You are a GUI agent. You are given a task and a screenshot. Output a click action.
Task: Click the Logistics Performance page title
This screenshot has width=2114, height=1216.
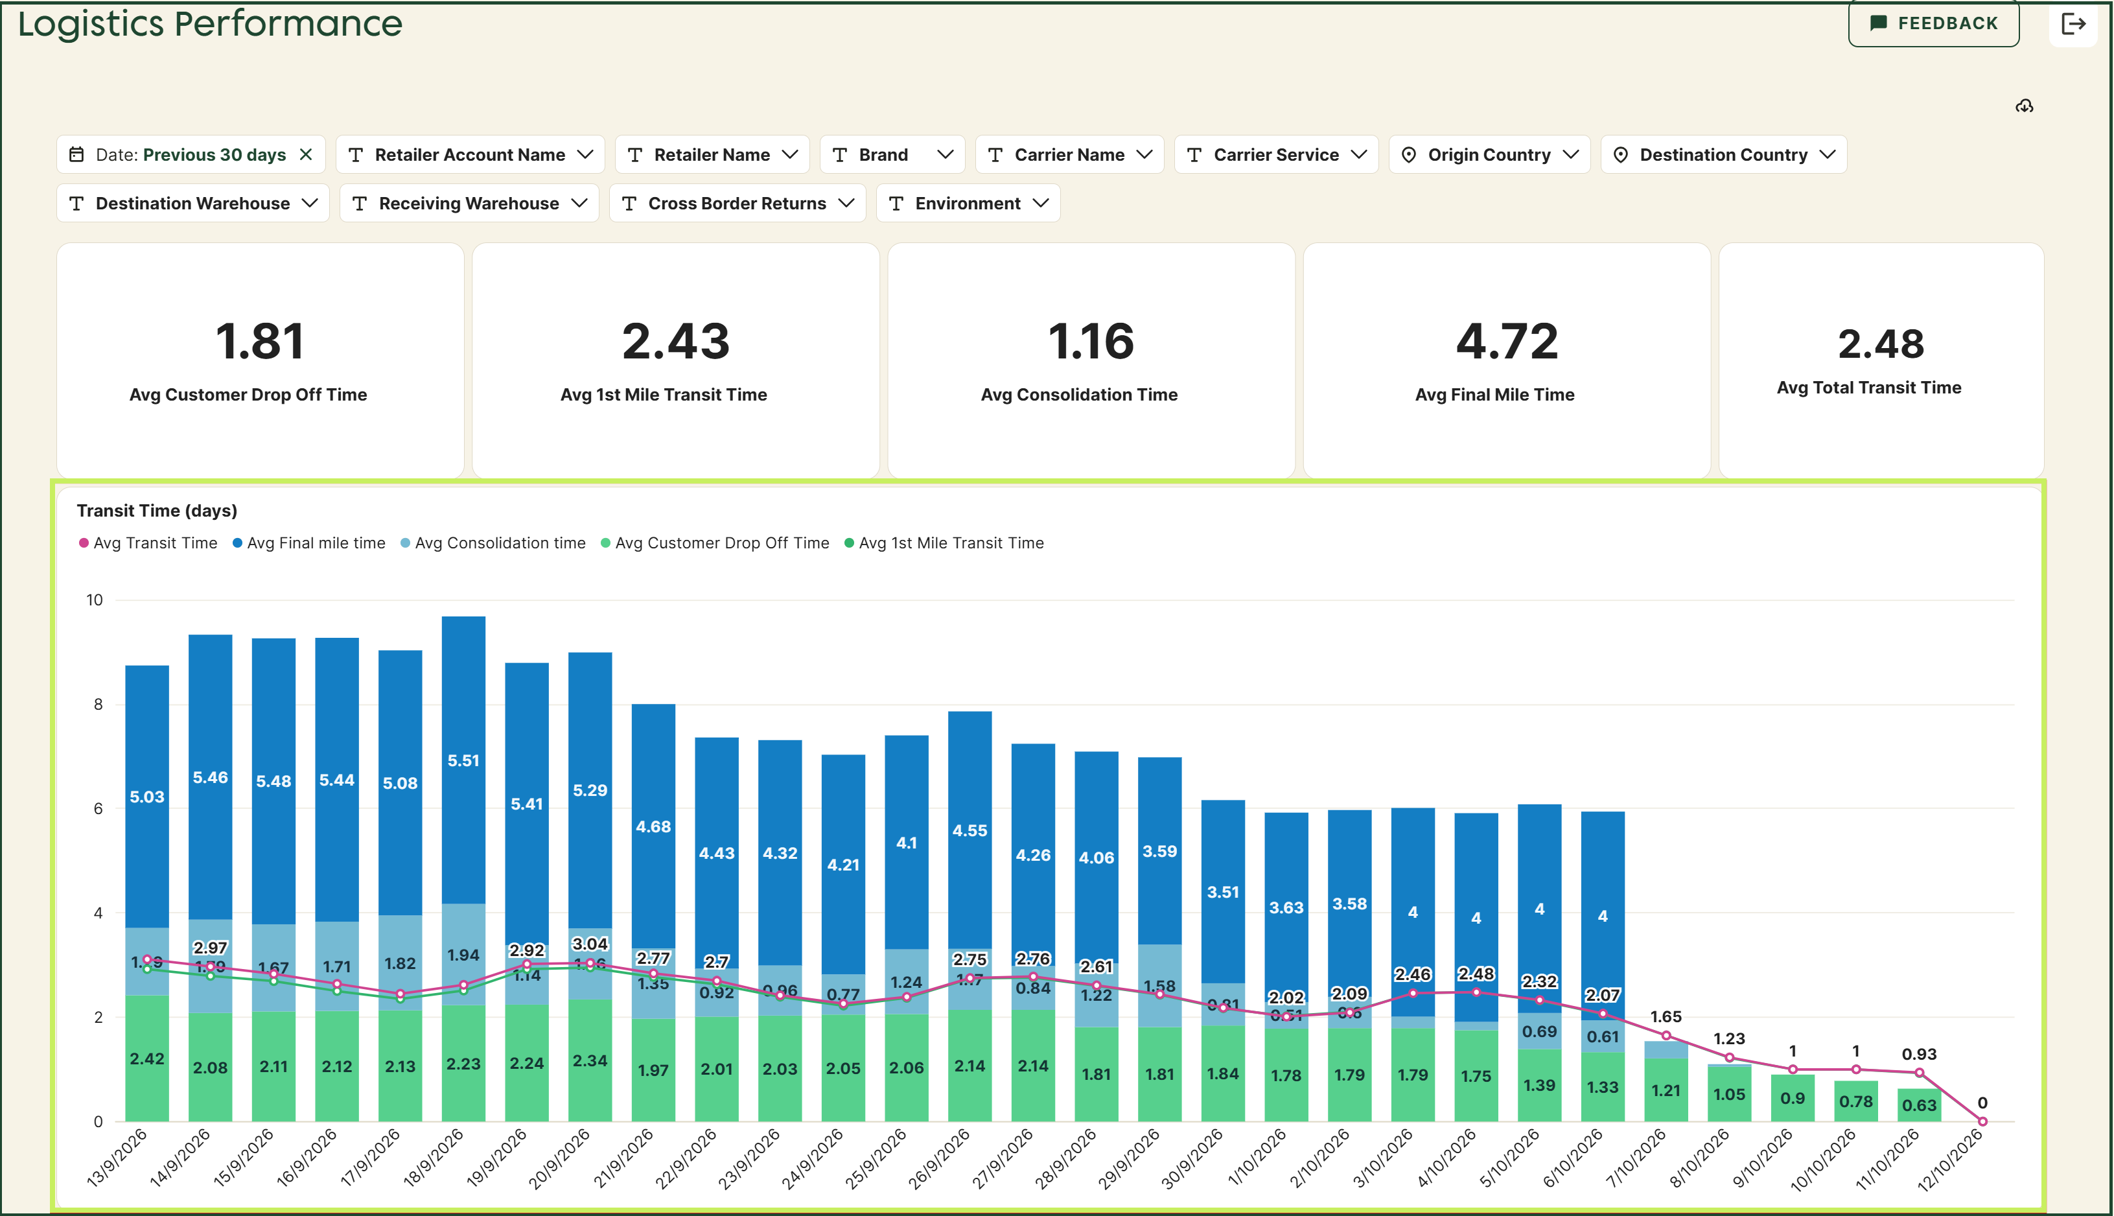pos(211,23)
